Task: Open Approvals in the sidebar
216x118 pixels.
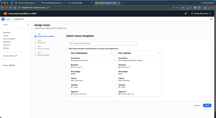Action: click(7, 32)
